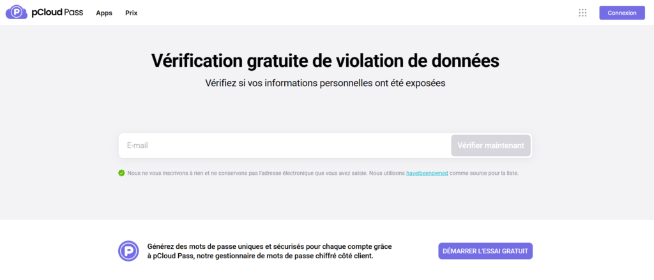Click the word Pass in the header logo
Viewport: 654px width, 280px height.
tap(74, 13)
